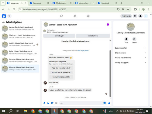This screenshot has width=152, height=114.
Task: Open Judith - 2beds 1bath Apartment conversation
Action: (x=20, y=44)
